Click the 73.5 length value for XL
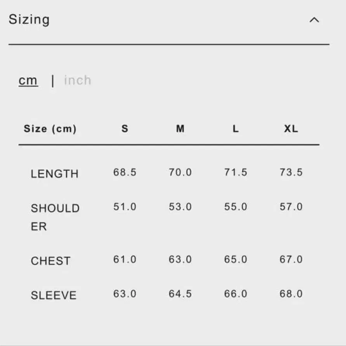Image resolution: width=346 pixels, height=346 pixels. [x=291, y=172]
